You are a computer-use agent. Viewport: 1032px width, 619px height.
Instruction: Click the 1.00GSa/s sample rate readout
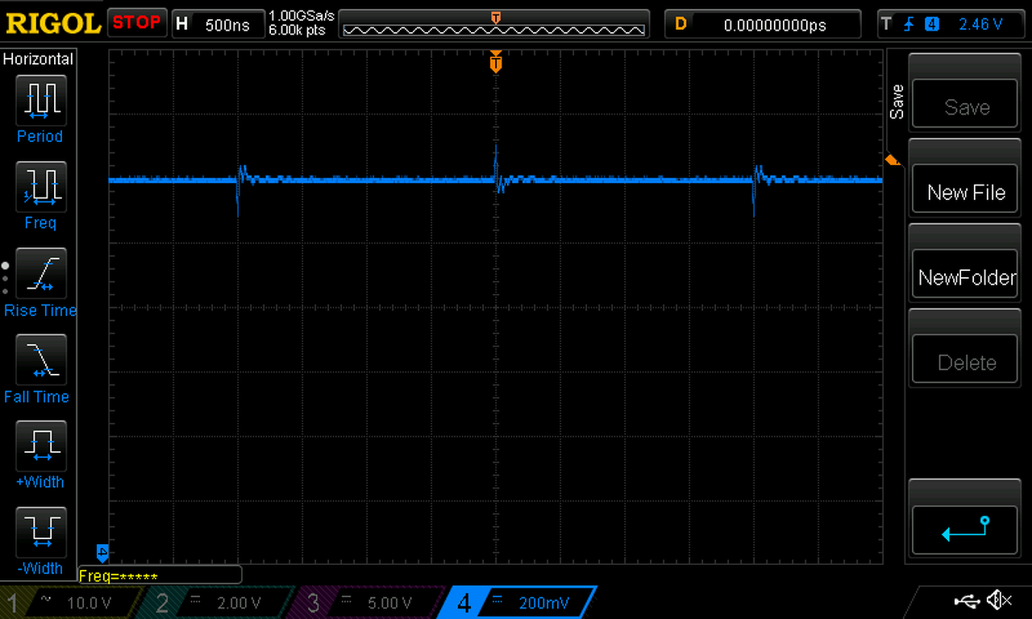pos(302,16)
